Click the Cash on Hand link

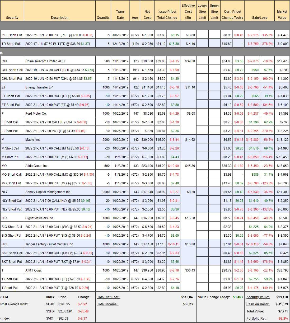click(258, 304)
